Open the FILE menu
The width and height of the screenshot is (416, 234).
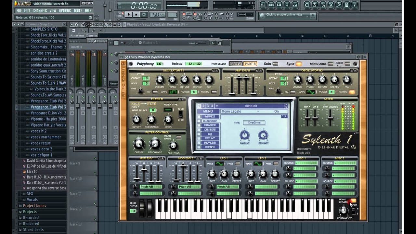pos(19,11)
